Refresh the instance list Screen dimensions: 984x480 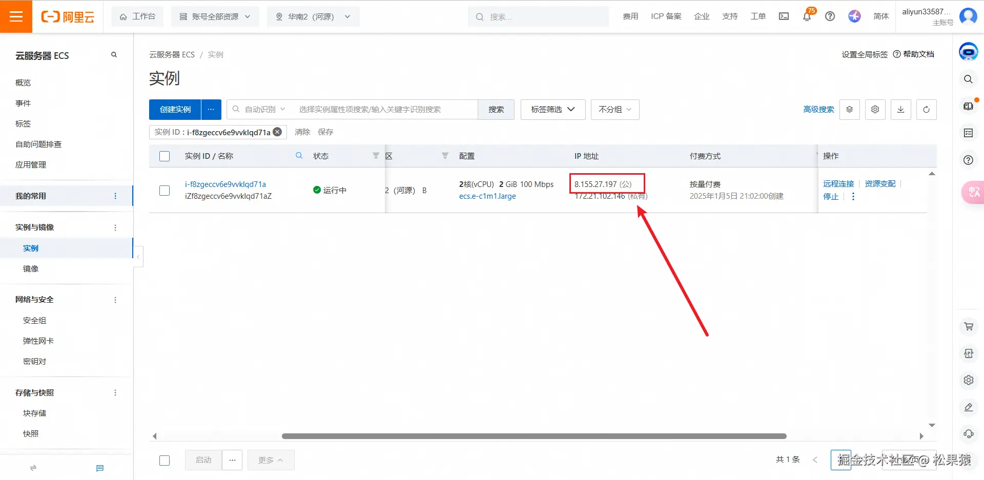[927, 110]
